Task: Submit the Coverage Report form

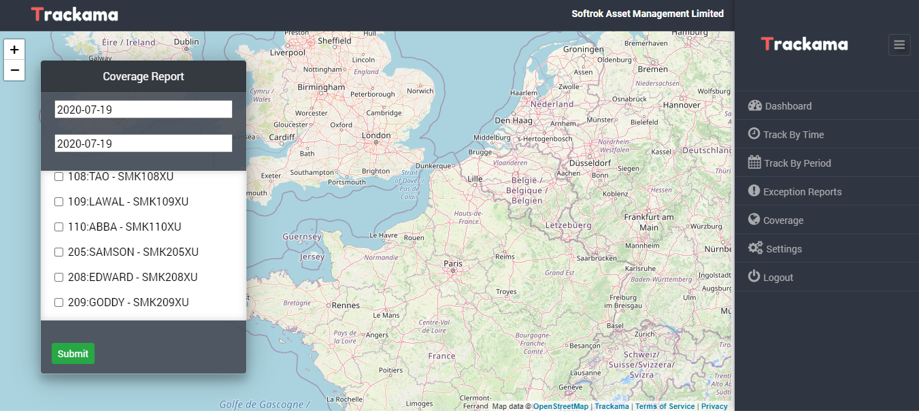Action: point(73,354)
